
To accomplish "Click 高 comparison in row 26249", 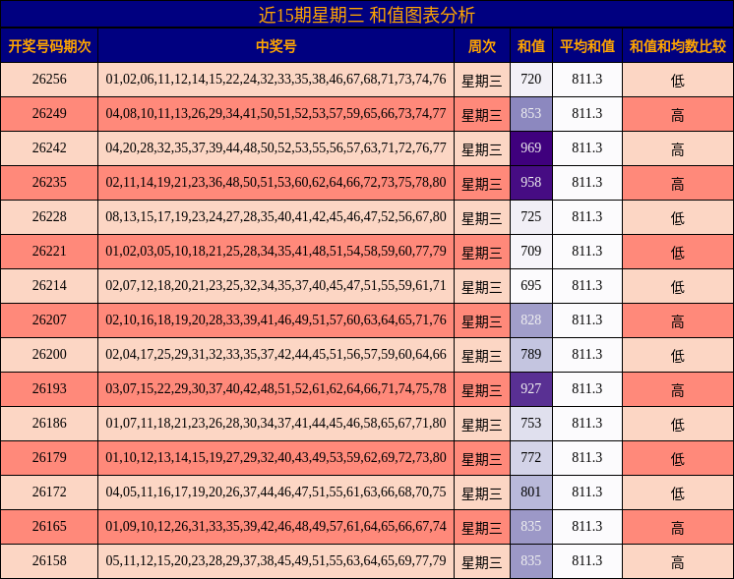I will [x=677, y=115].
